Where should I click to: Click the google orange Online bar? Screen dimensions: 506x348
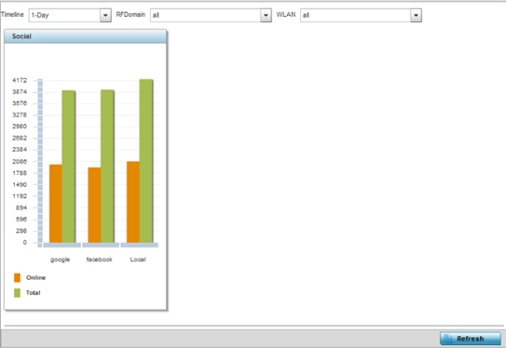coord(56,204)
